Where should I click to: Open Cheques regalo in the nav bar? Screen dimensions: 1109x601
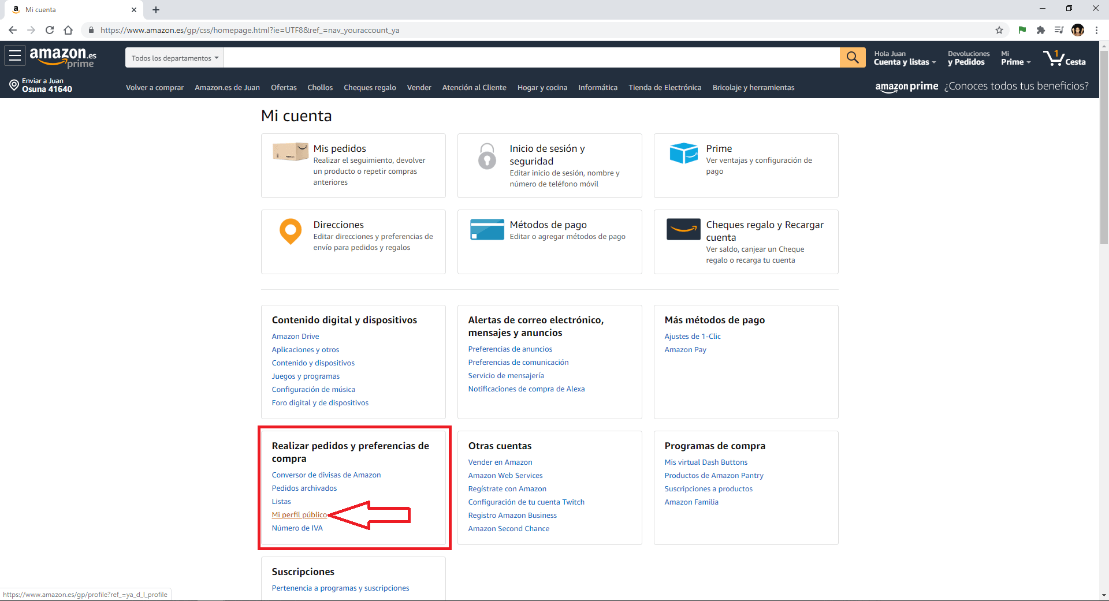pos(370,88)
